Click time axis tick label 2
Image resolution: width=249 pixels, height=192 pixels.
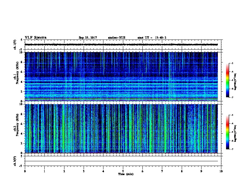pyautogui.click(x=64, y=171)
